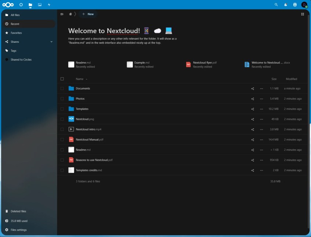
Task: Open the Photos app icon in header
Action: point(40,4)
